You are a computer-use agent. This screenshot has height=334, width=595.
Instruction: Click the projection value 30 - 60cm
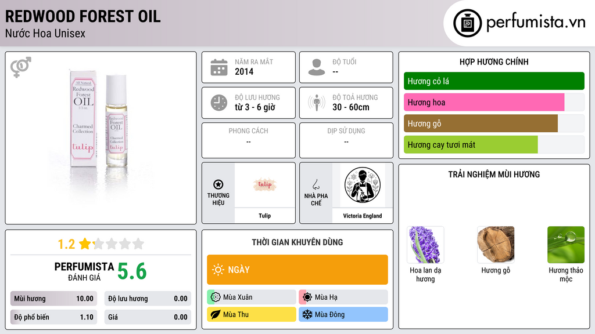click(x=351, y=107)
